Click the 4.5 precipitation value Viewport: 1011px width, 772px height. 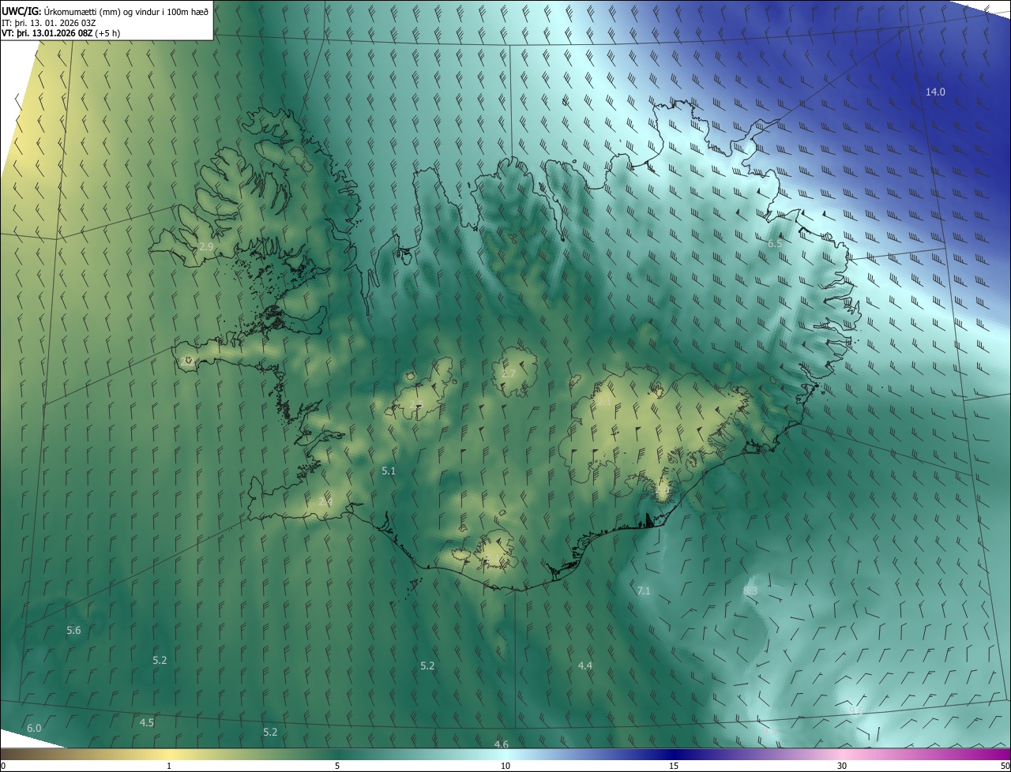(x=147, y=723)
